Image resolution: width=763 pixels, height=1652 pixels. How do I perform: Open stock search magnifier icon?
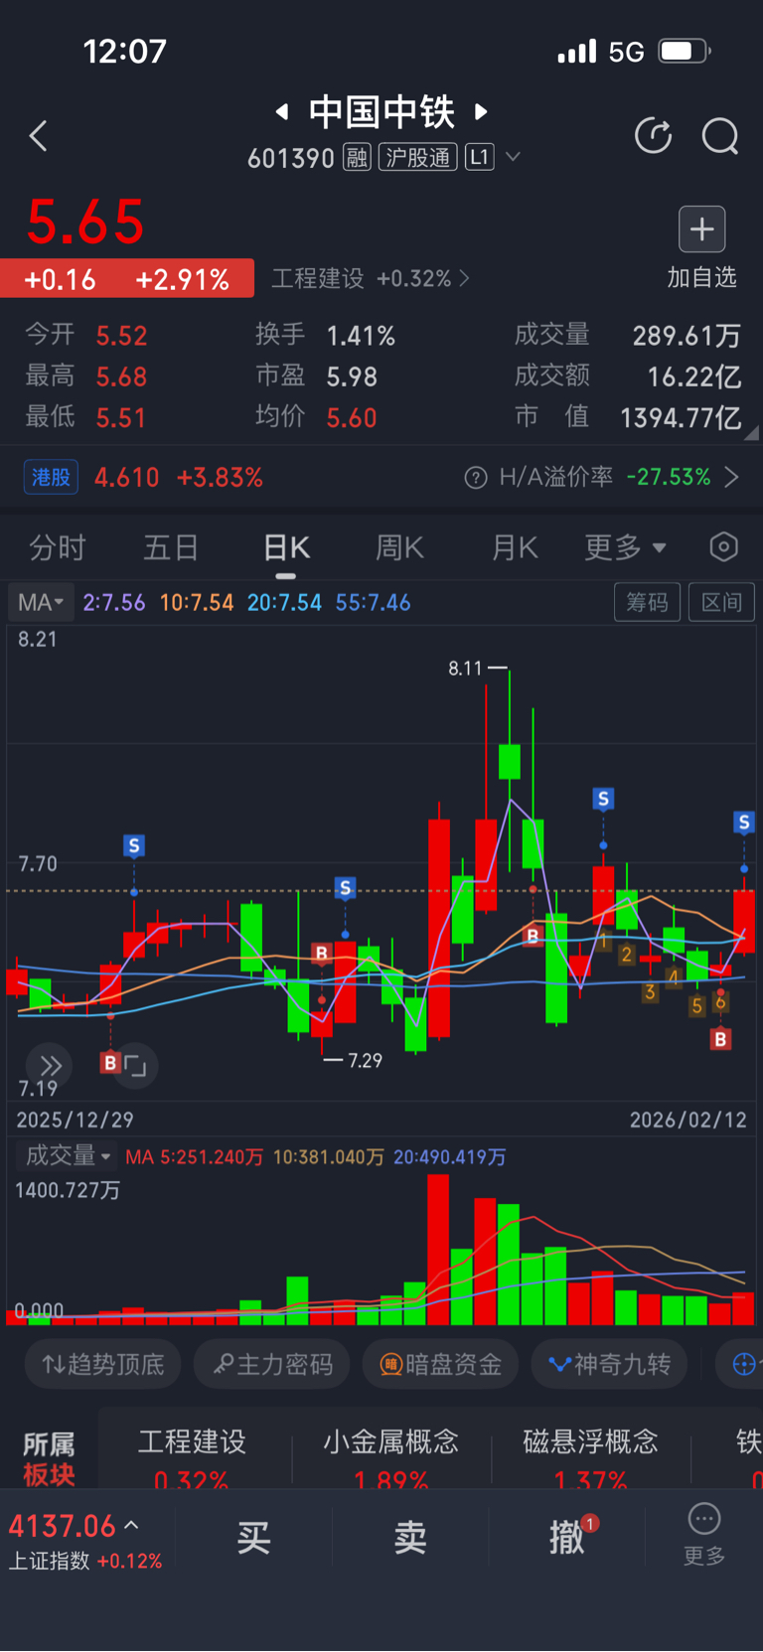[x=719, y=136]
